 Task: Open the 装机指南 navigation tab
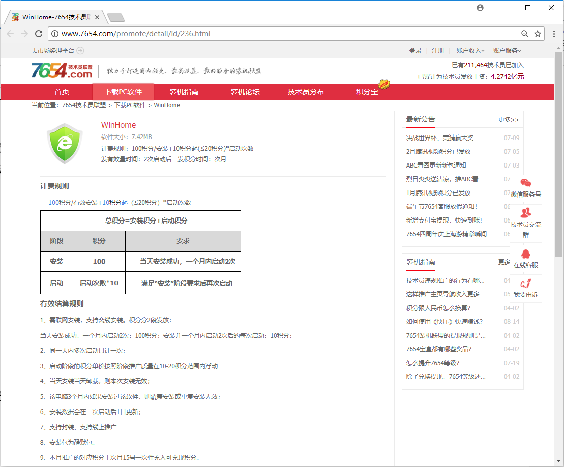pos(184,92)
